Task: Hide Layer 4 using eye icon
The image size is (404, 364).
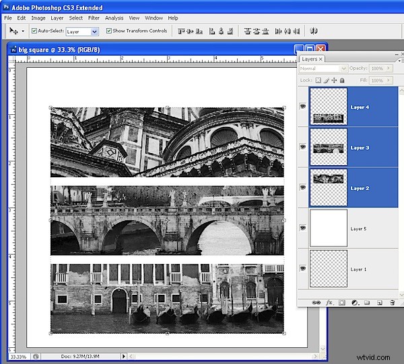Action: [x=303, y=107]
